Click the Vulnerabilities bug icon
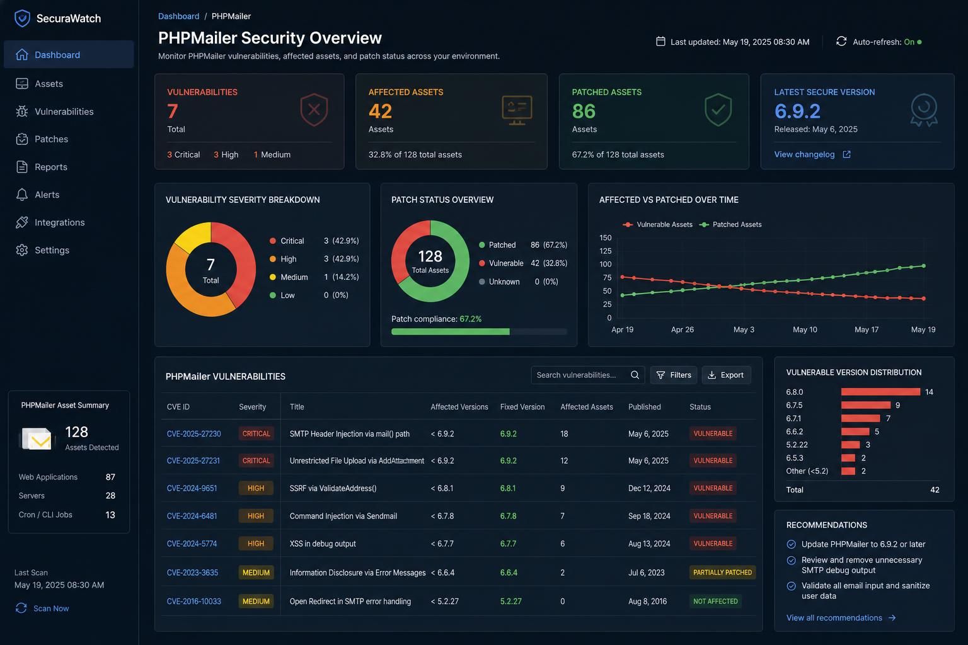This screenshot has width=968, height=645. pyautogui.click(x=22, y=111)
